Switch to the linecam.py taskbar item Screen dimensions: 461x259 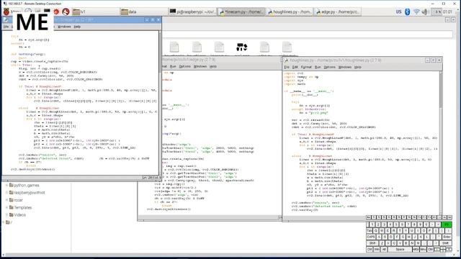pos(241,12)
